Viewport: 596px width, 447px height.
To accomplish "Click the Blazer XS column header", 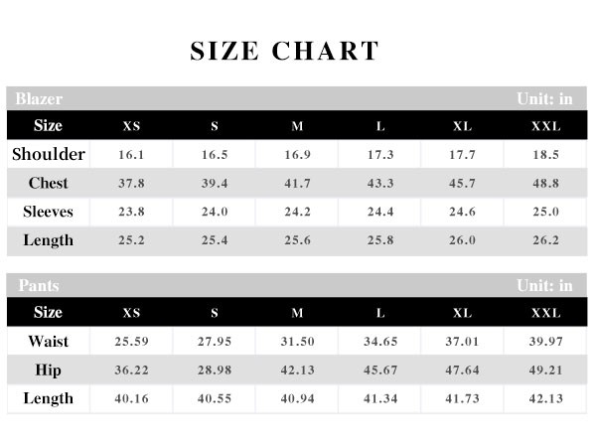I will pyautogui.click(x=131, y=126).
